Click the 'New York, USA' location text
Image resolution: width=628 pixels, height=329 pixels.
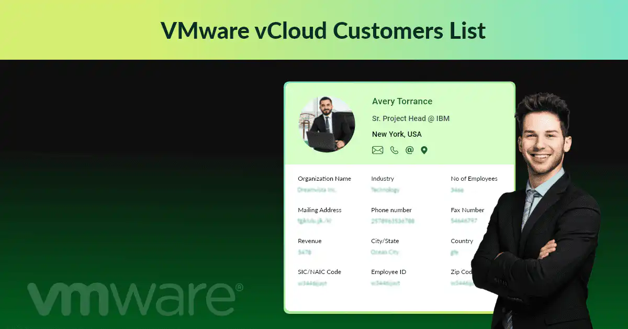pos(397,134)
